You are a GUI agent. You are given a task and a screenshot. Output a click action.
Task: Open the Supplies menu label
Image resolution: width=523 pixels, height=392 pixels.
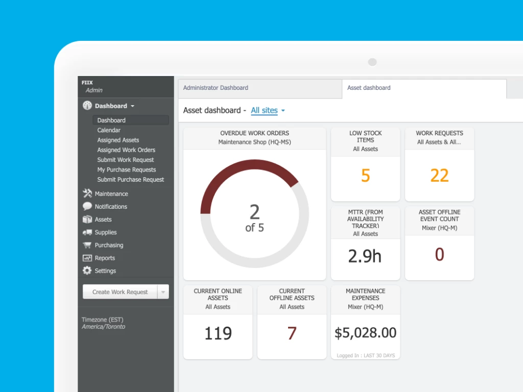pos(105,232)
